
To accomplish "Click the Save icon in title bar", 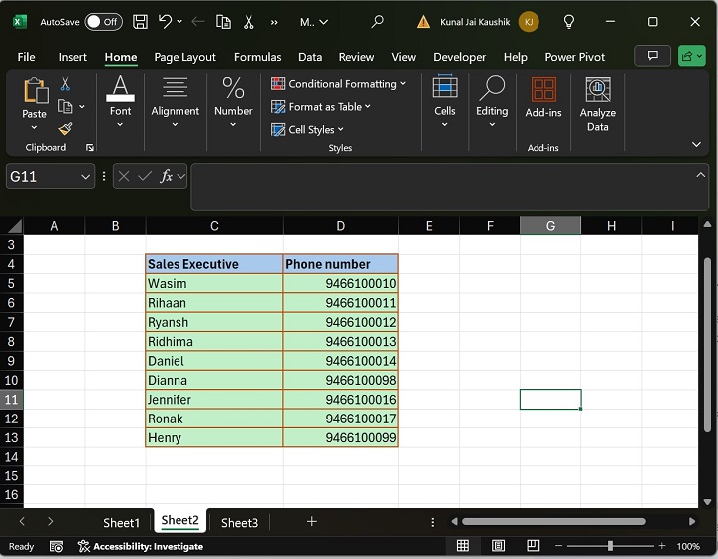I will point(141,21).
